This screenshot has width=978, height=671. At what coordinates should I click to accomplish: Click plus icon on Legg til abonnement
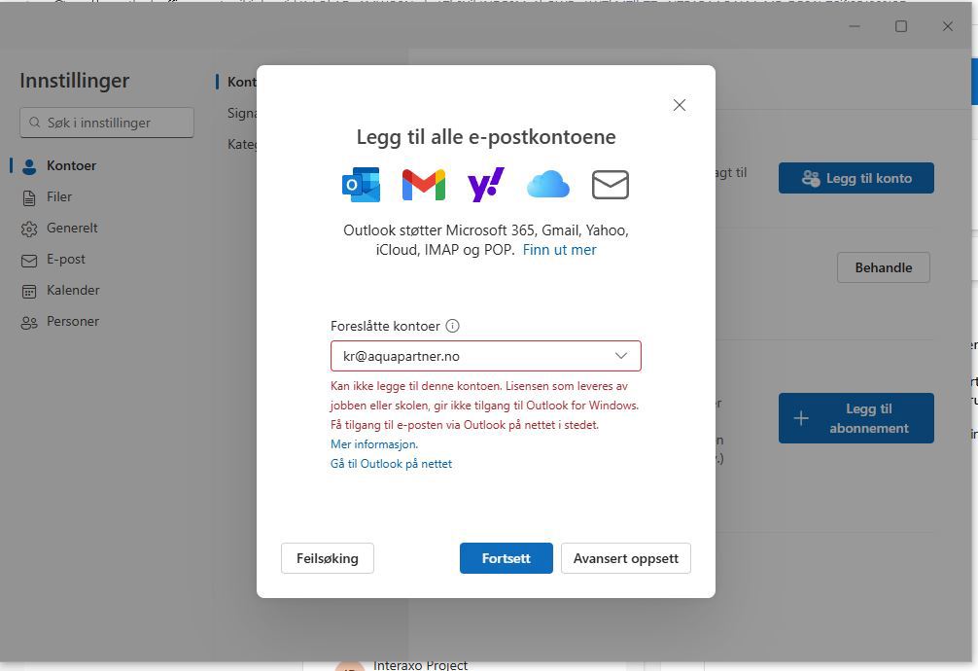(x=801, y=418)
